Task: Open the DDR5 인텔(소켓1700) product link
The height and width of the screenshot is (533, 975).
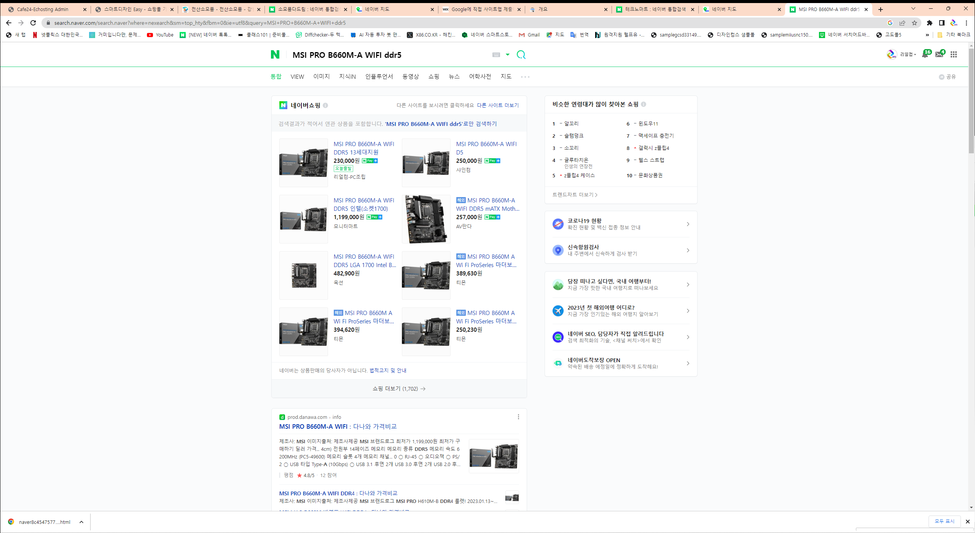Action: click(364, 204)
